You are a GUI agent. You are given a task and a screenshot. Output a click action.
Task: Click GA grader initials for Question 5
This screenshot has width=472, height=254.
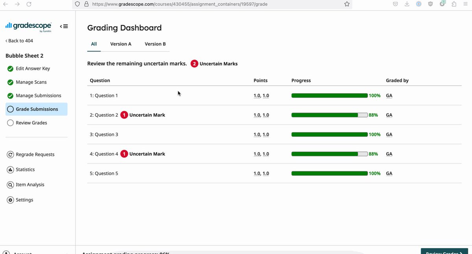(389, 173)
